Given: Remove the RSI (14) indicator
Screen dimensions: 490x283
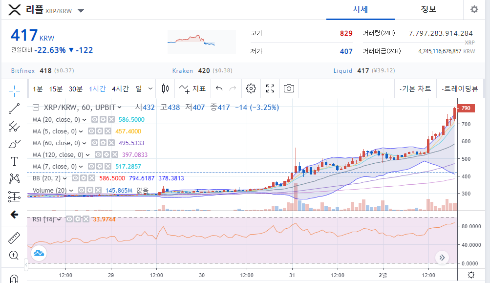Looking at the screenshot, I should pyautogui.click(x=86, y=219).
